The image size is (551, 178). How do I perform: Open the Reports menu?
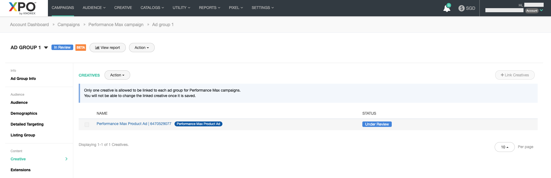(209, 8)
